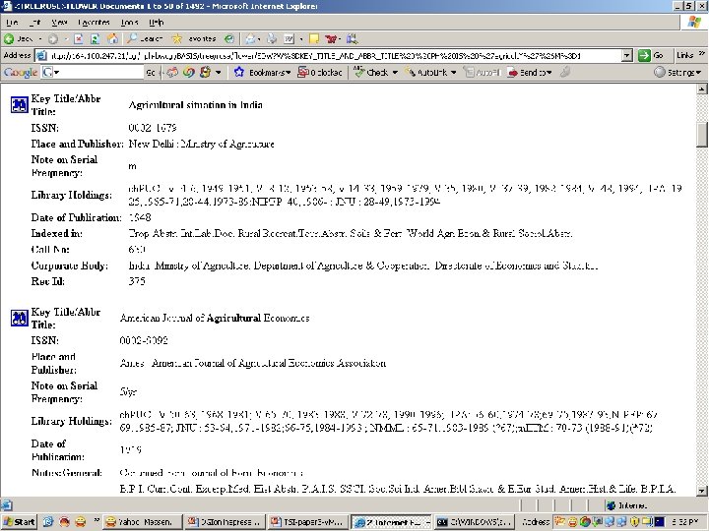Print the page with printer icon
The width and height of the screenshot is (709, 531).
pos(272,38)
